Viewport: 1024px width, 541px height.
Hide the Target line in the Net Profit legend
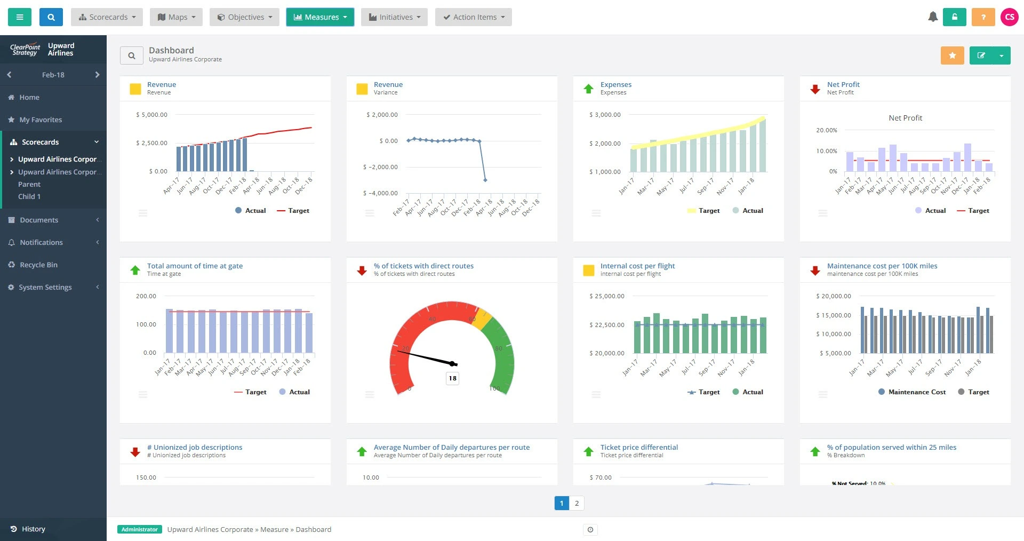coord(978,210)
